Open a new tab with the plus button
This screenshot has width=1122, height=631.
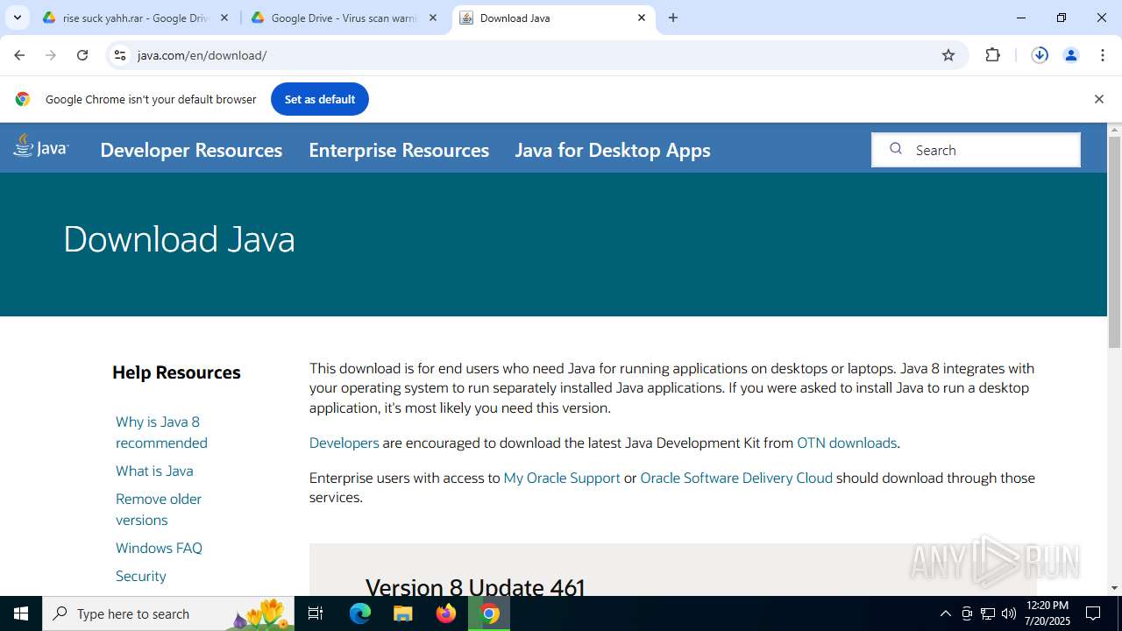click(x=673, y=18)
